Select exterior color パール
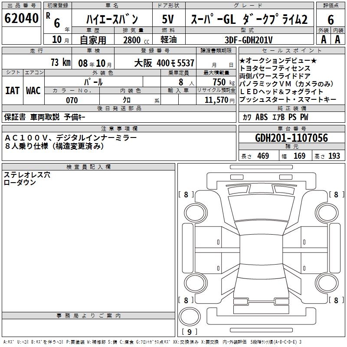Image resolution: width=347 pixels, height=347 pixels. tap(93, 82)
